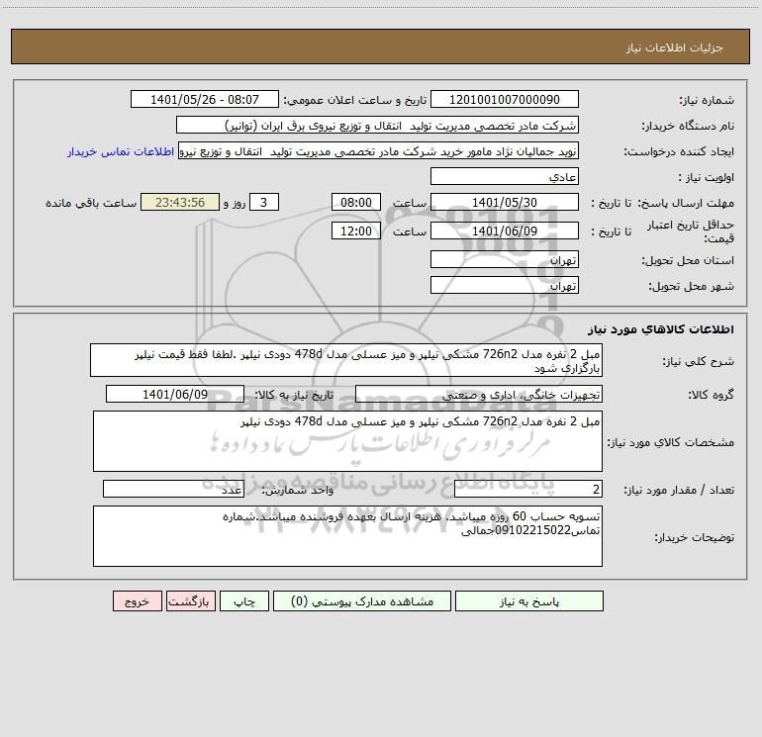The height and width of the screenshot is (737, 762).
Task: Click the اطلاعات کالاهای مورد نیاز section heading
Action: click(x=661, y=328)
